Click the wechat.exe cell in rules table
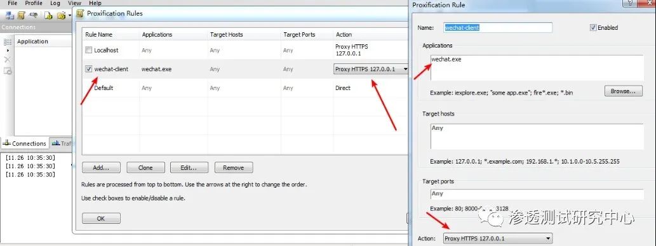The height and width of the screenshot is (246, 656). coord(157,69)
